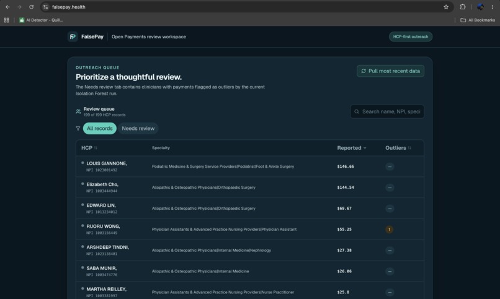Open ARSHDEEP TINDNI record

249,250
